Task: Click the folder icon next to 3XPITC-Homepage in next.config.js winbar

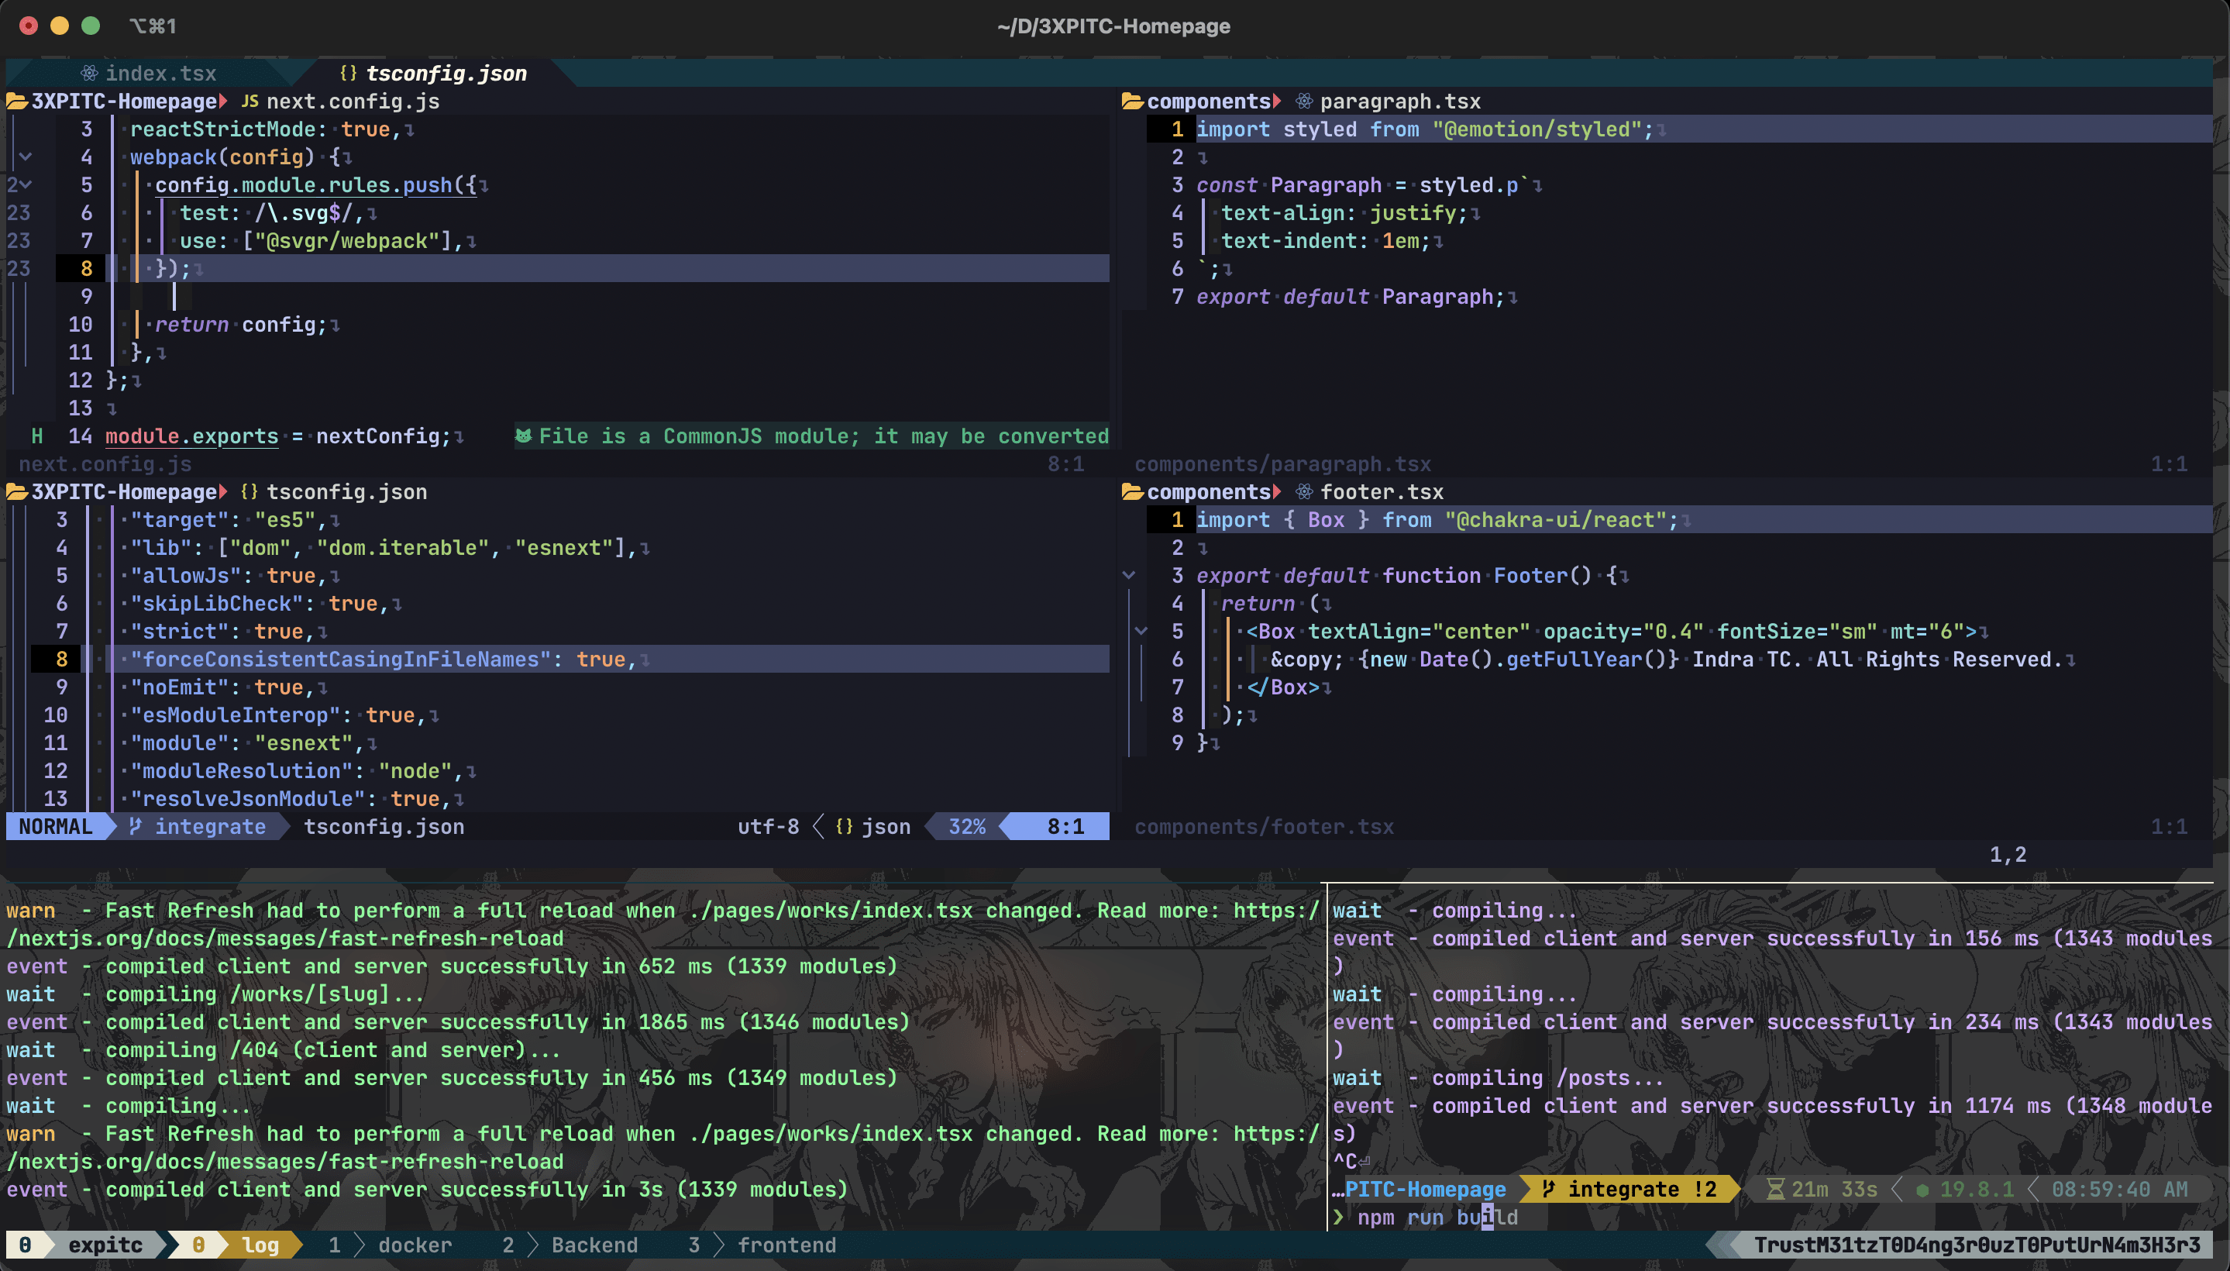Action: click(16, 102)
